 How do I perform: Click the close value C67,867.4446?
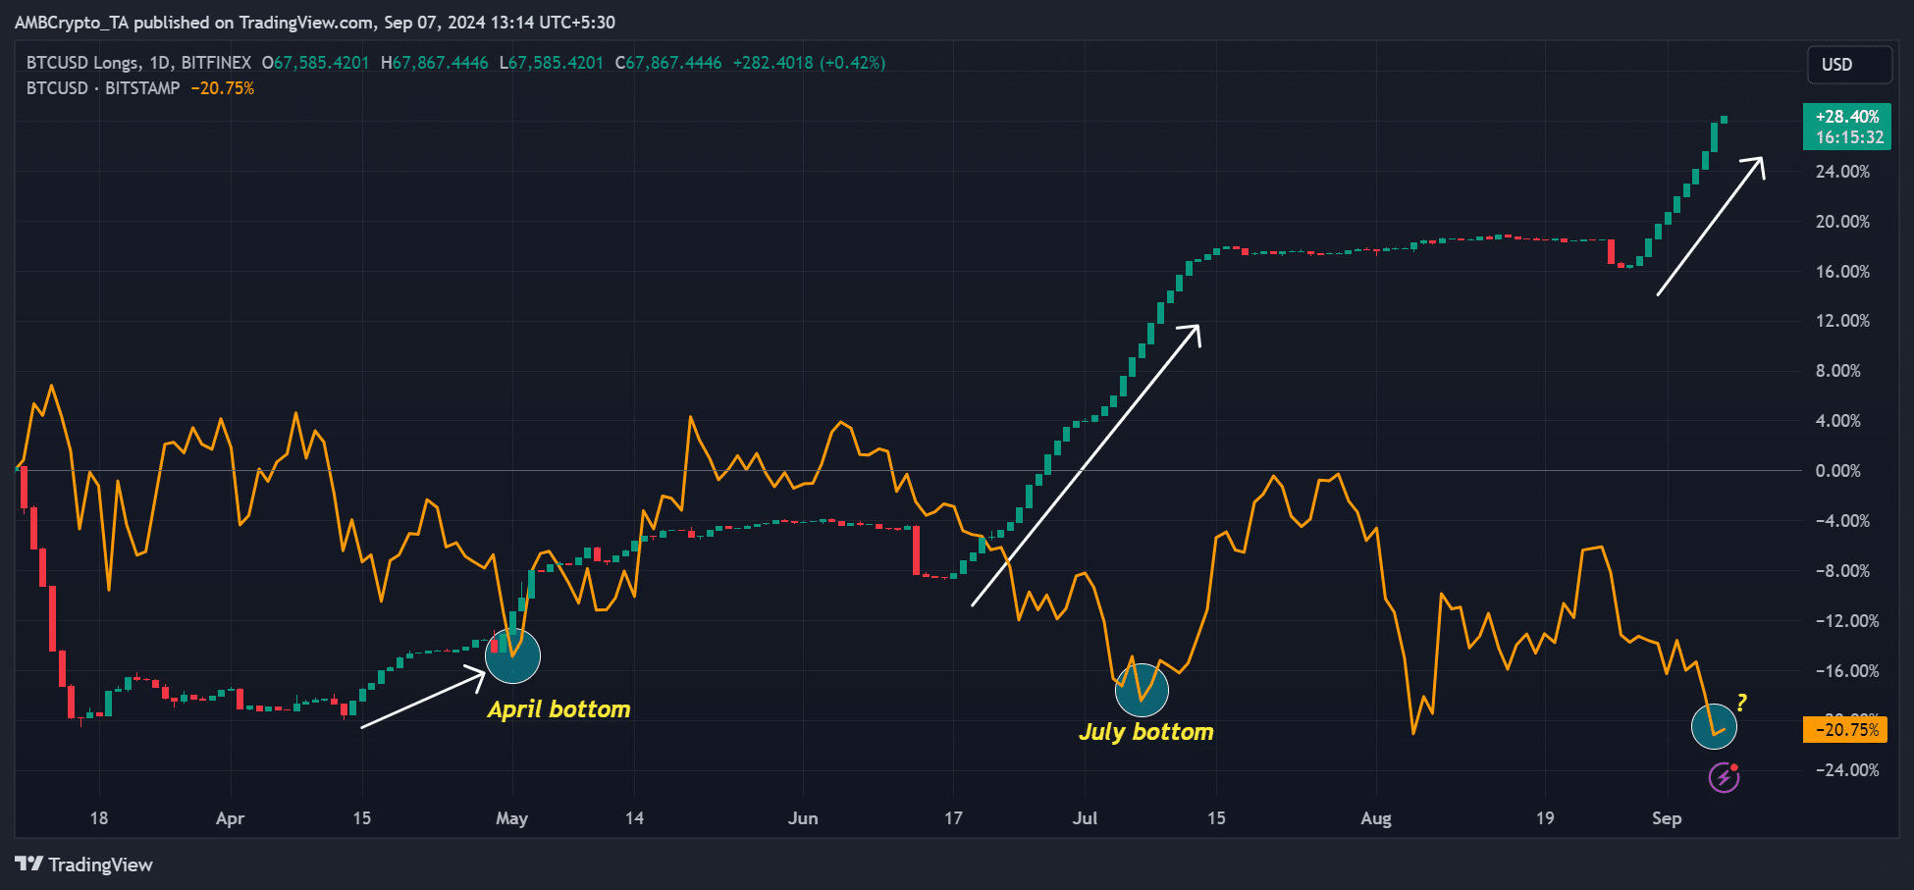click(x=668, y=63)
